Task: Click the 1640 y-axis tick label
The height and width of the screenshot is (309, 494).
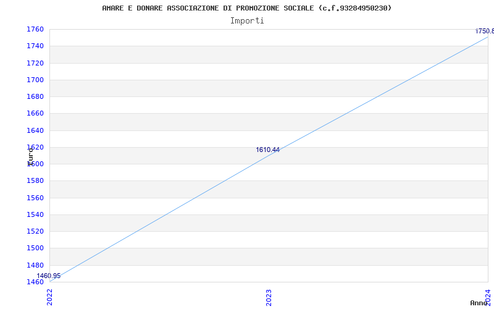Action: coord(35,130)
